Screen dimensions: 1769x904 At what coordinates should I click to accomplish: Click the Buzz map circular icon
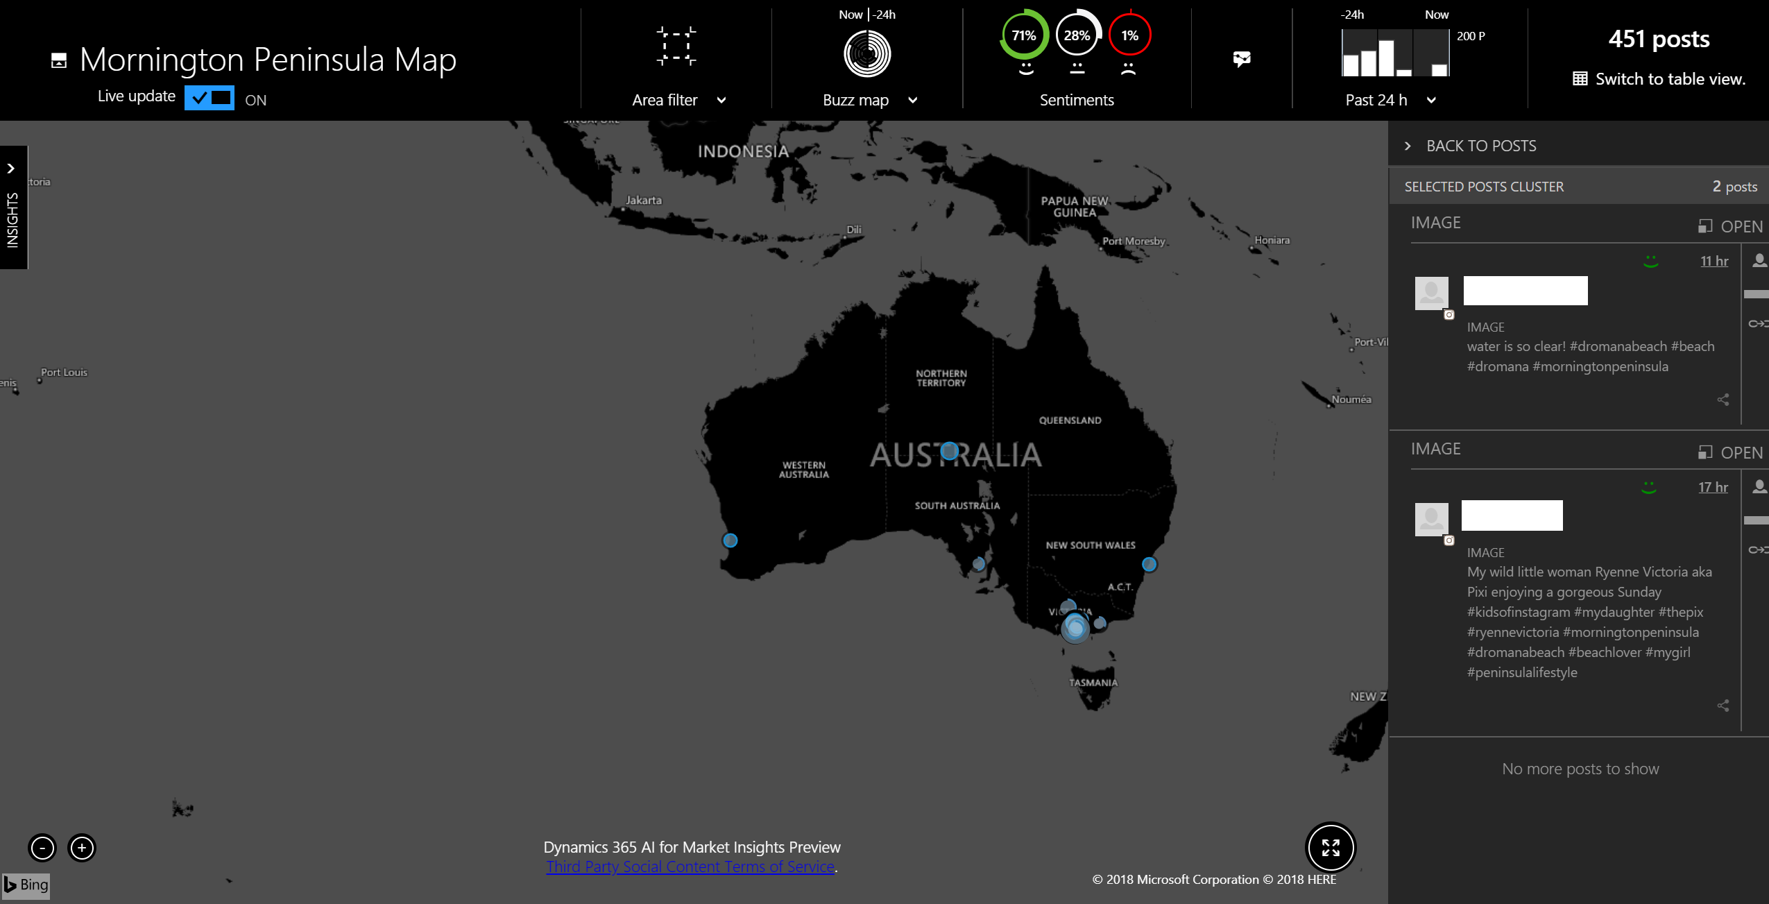(867, 54)
